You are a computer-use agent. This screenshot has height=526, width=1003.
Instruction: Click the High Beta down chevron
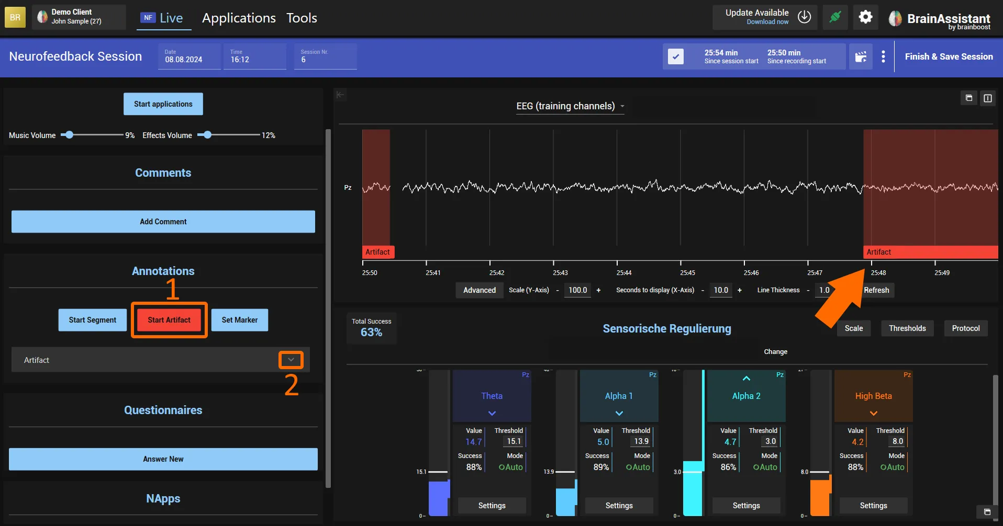tap(874, 413)
